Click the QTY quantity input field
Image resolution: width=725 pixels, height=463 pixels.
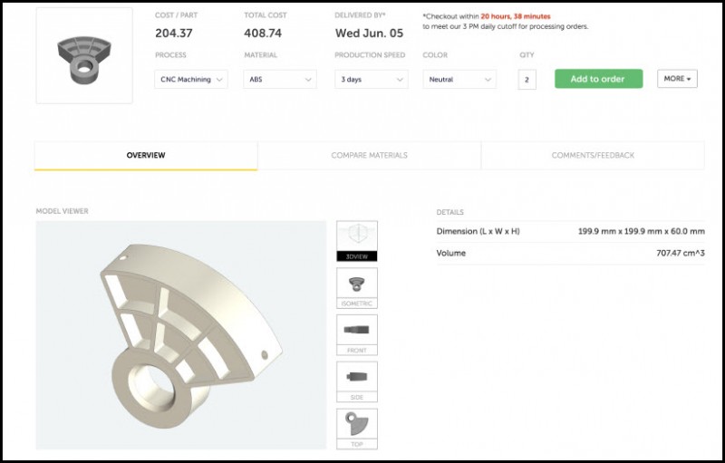tap(527, 80)
